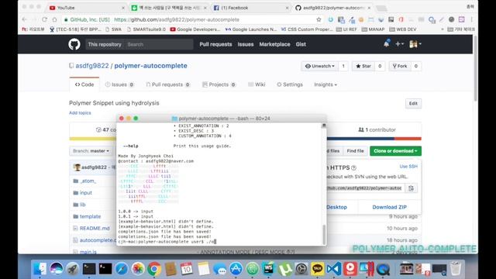Open Chrome home page button
Viewport: 496px width, 279px height.
point(54,19)
